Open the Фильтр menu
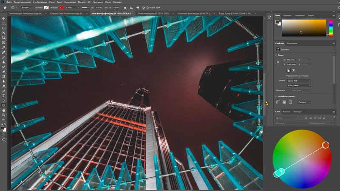This screenshot has height=191, width=340. point(82,2)
